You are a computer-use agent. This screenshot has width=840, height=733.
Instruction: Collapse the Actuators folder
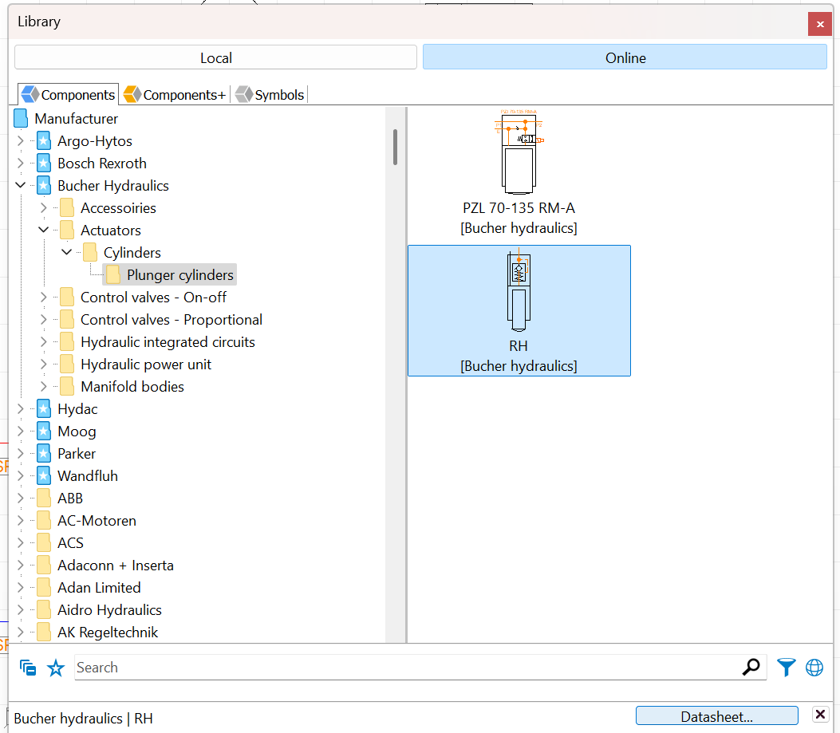coord(44,230)
